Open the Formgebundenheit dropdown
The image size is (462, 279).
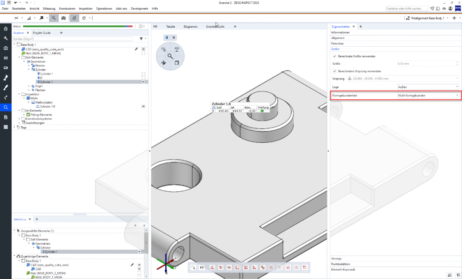coord(428,96)
